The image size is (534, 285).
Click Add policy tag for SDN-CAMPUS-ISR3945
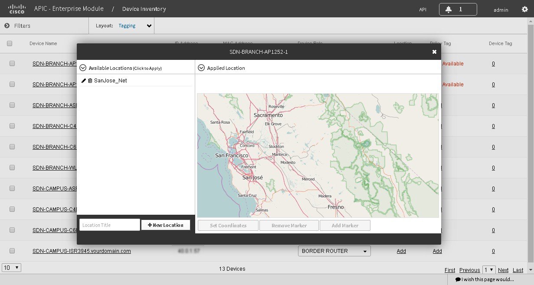(x=437, y=251)
